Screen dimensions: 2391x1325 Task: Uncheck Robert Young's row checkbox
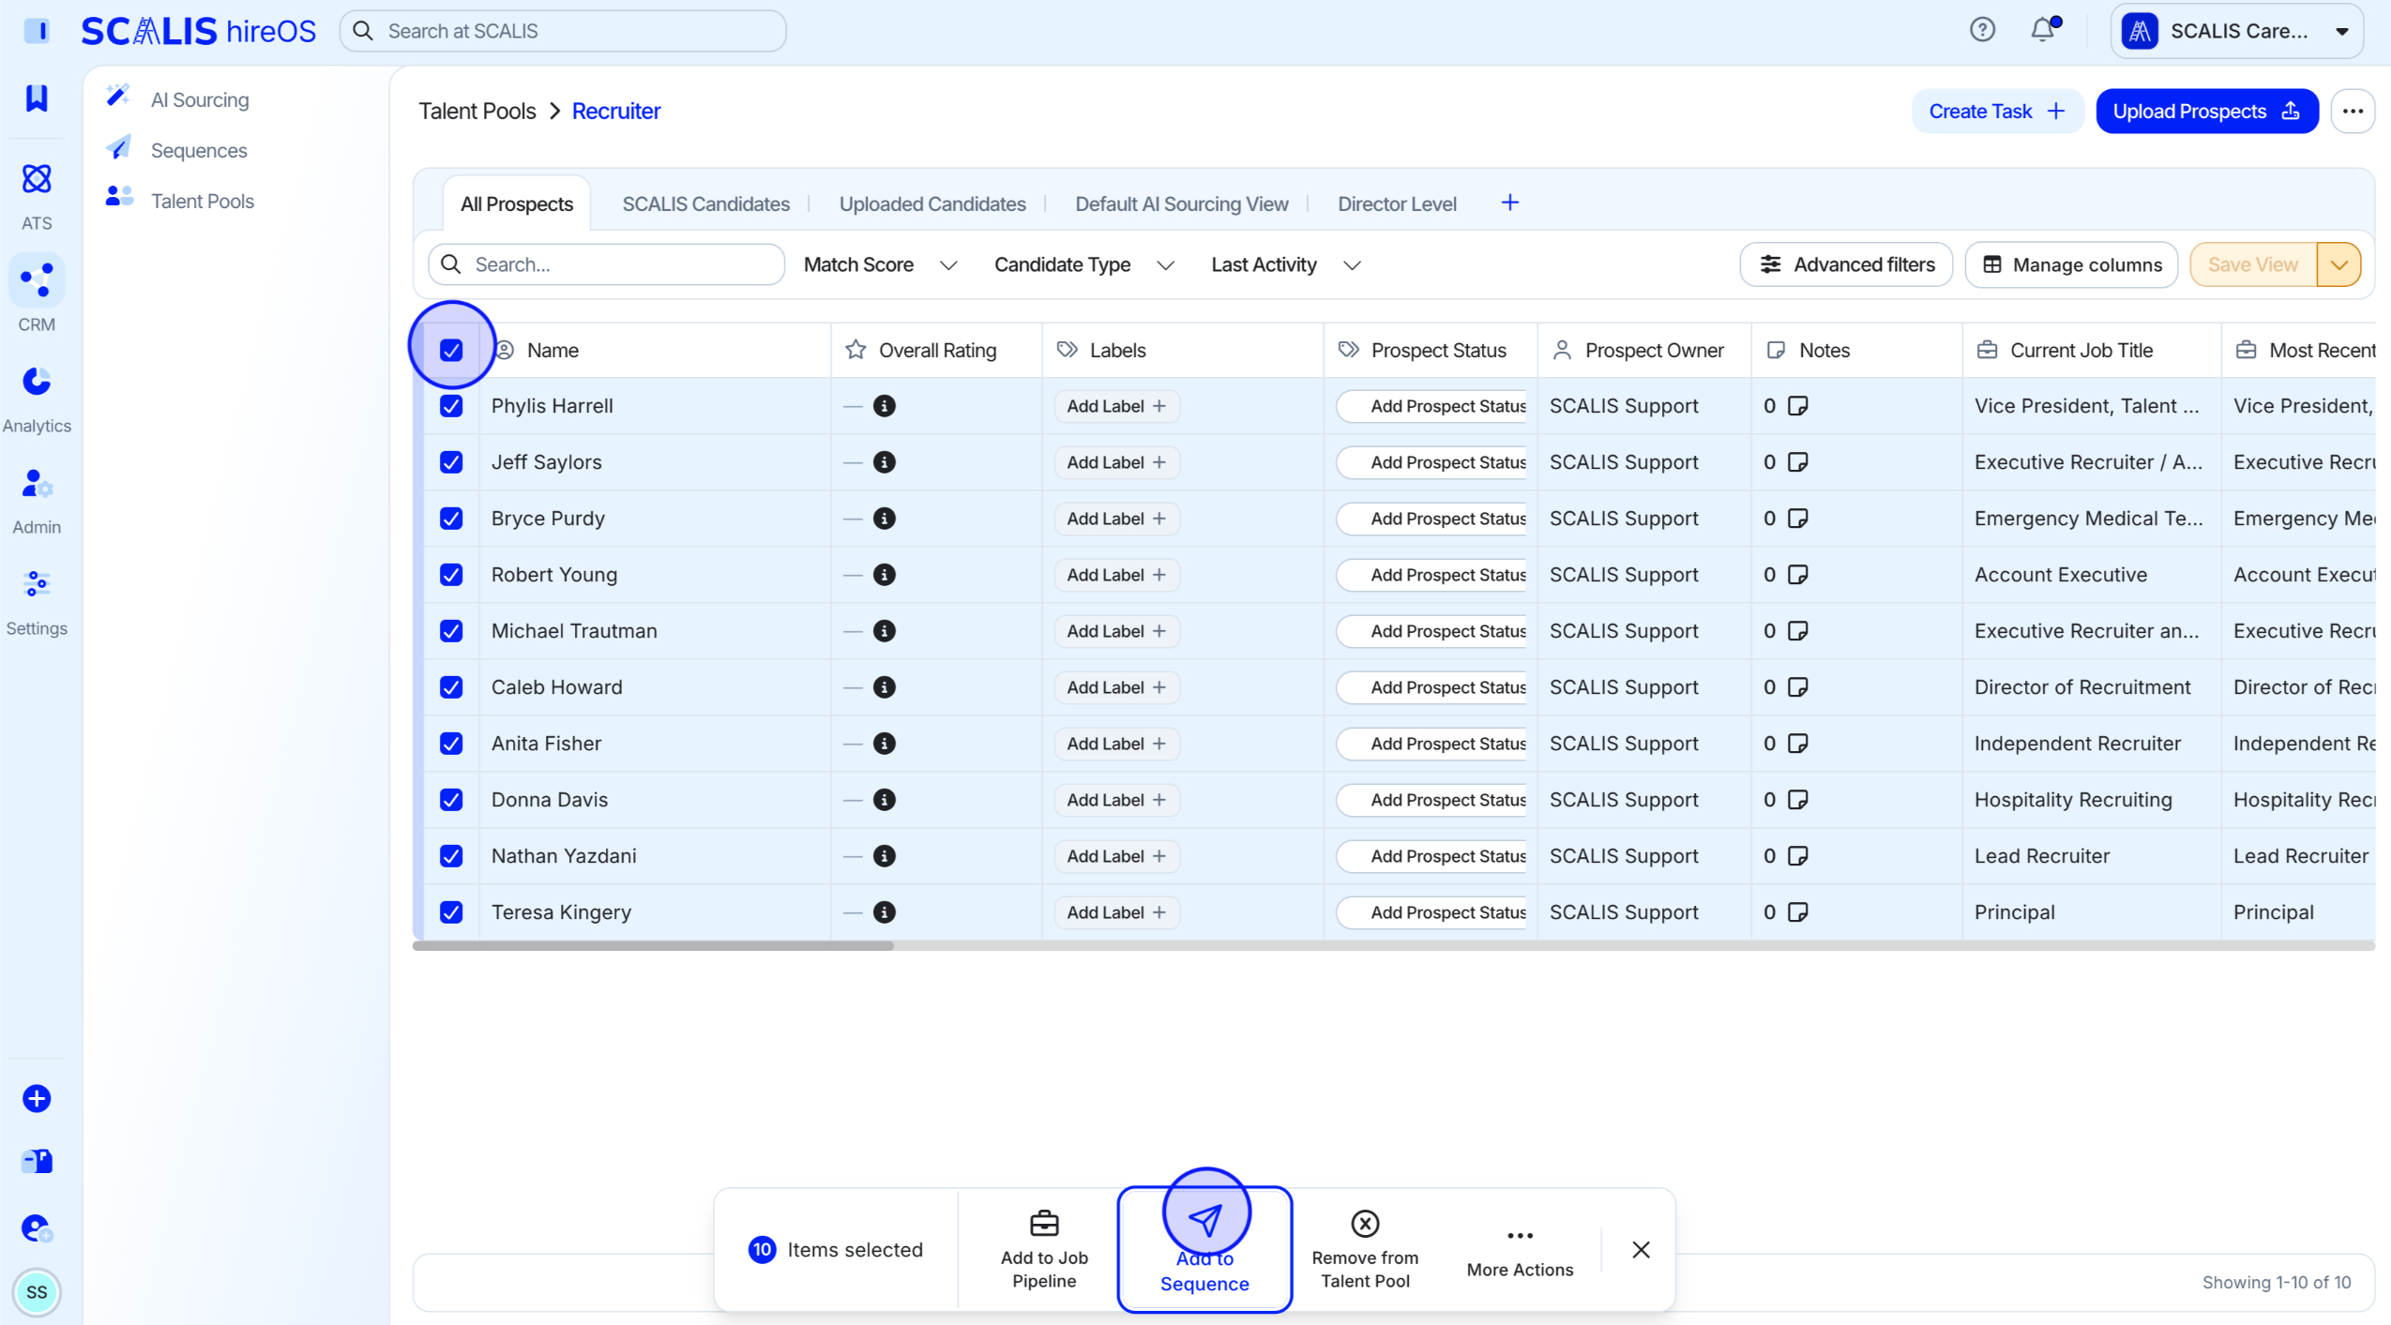[451, 575]
